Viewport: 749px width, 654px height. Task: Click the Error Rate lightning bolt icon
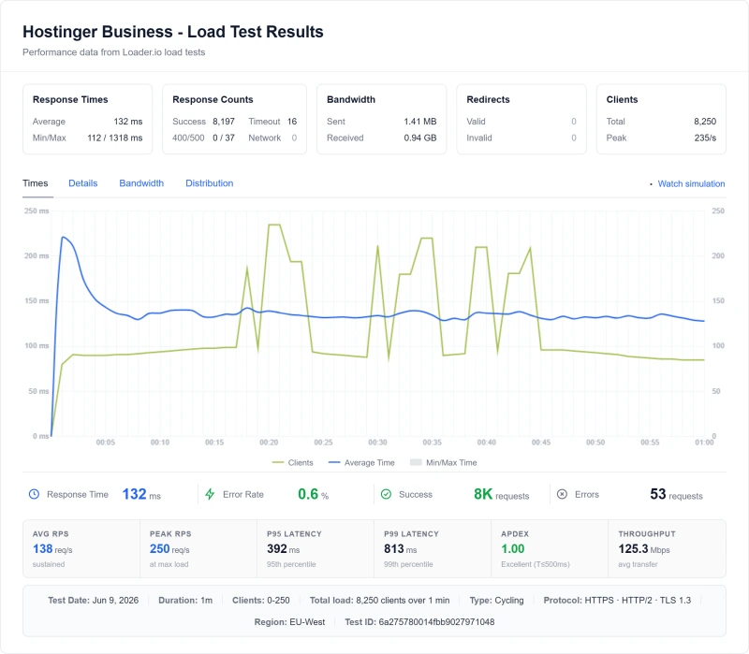pyautogui.click(x=210, y=494)
